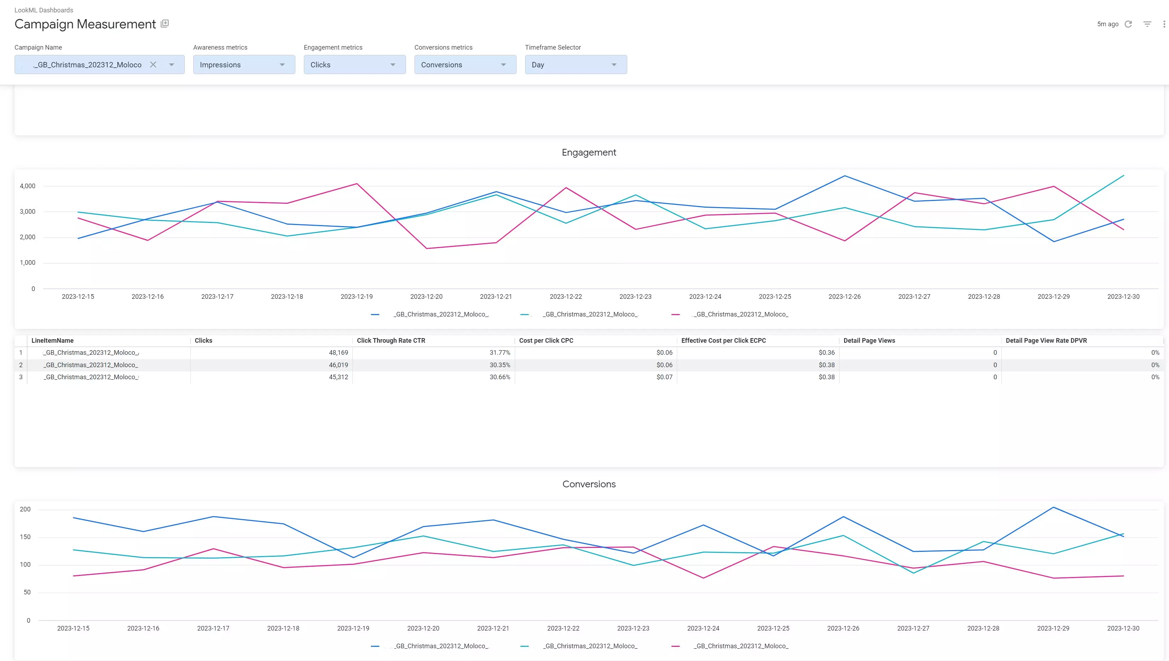The width and height of the screenshot is (1169, 661).
Task: Toggle teal series in Conversions chart legend
Action: (x=579, y=646)
